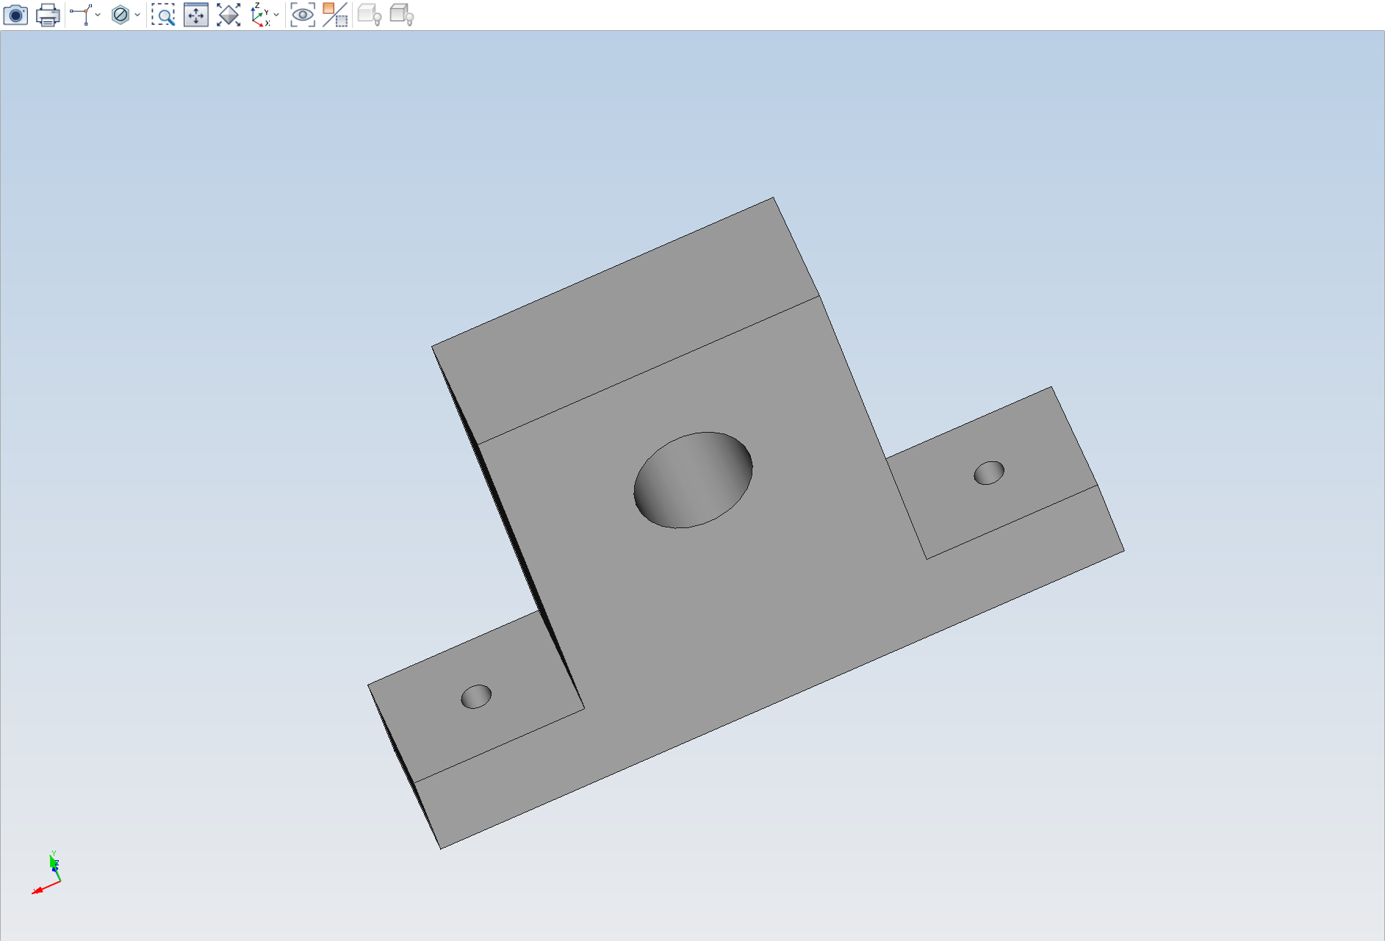This screenshot has height=941, width=1385.
Task: Click the second cube lighting icon
Action: [x=402, y=15]
